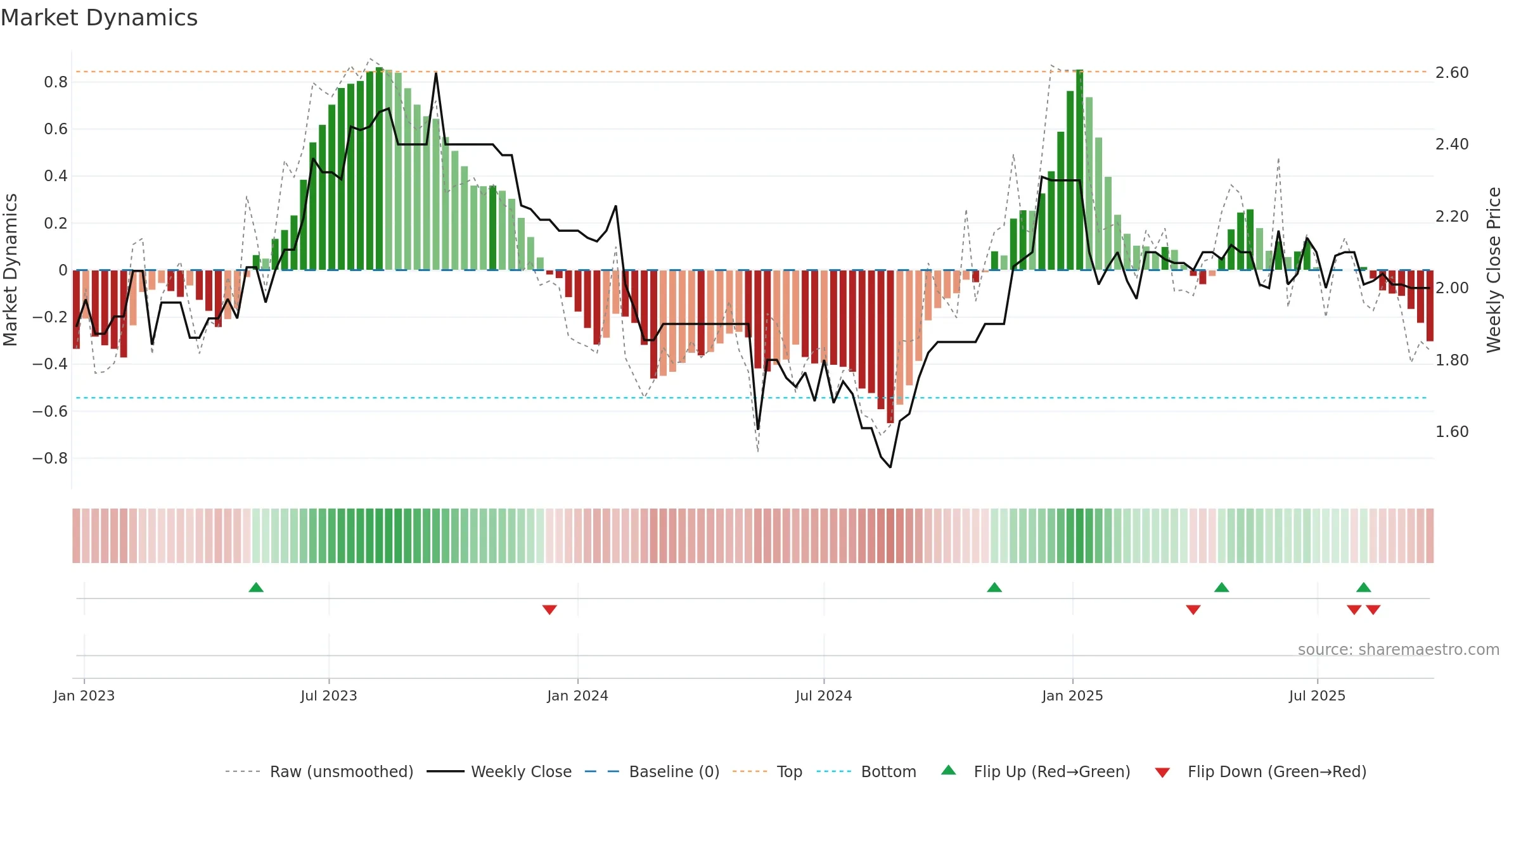Click the −0.8 left axis label
The height and width of the screenshot is (855, 1521).
point(49,458)
